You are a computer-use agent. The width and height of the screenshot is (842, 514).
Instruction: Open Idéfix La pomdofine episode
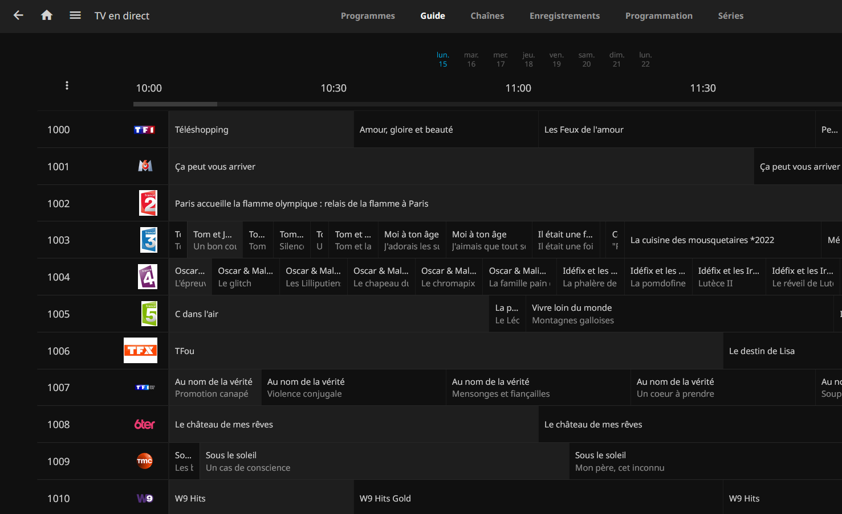[658, 277]
